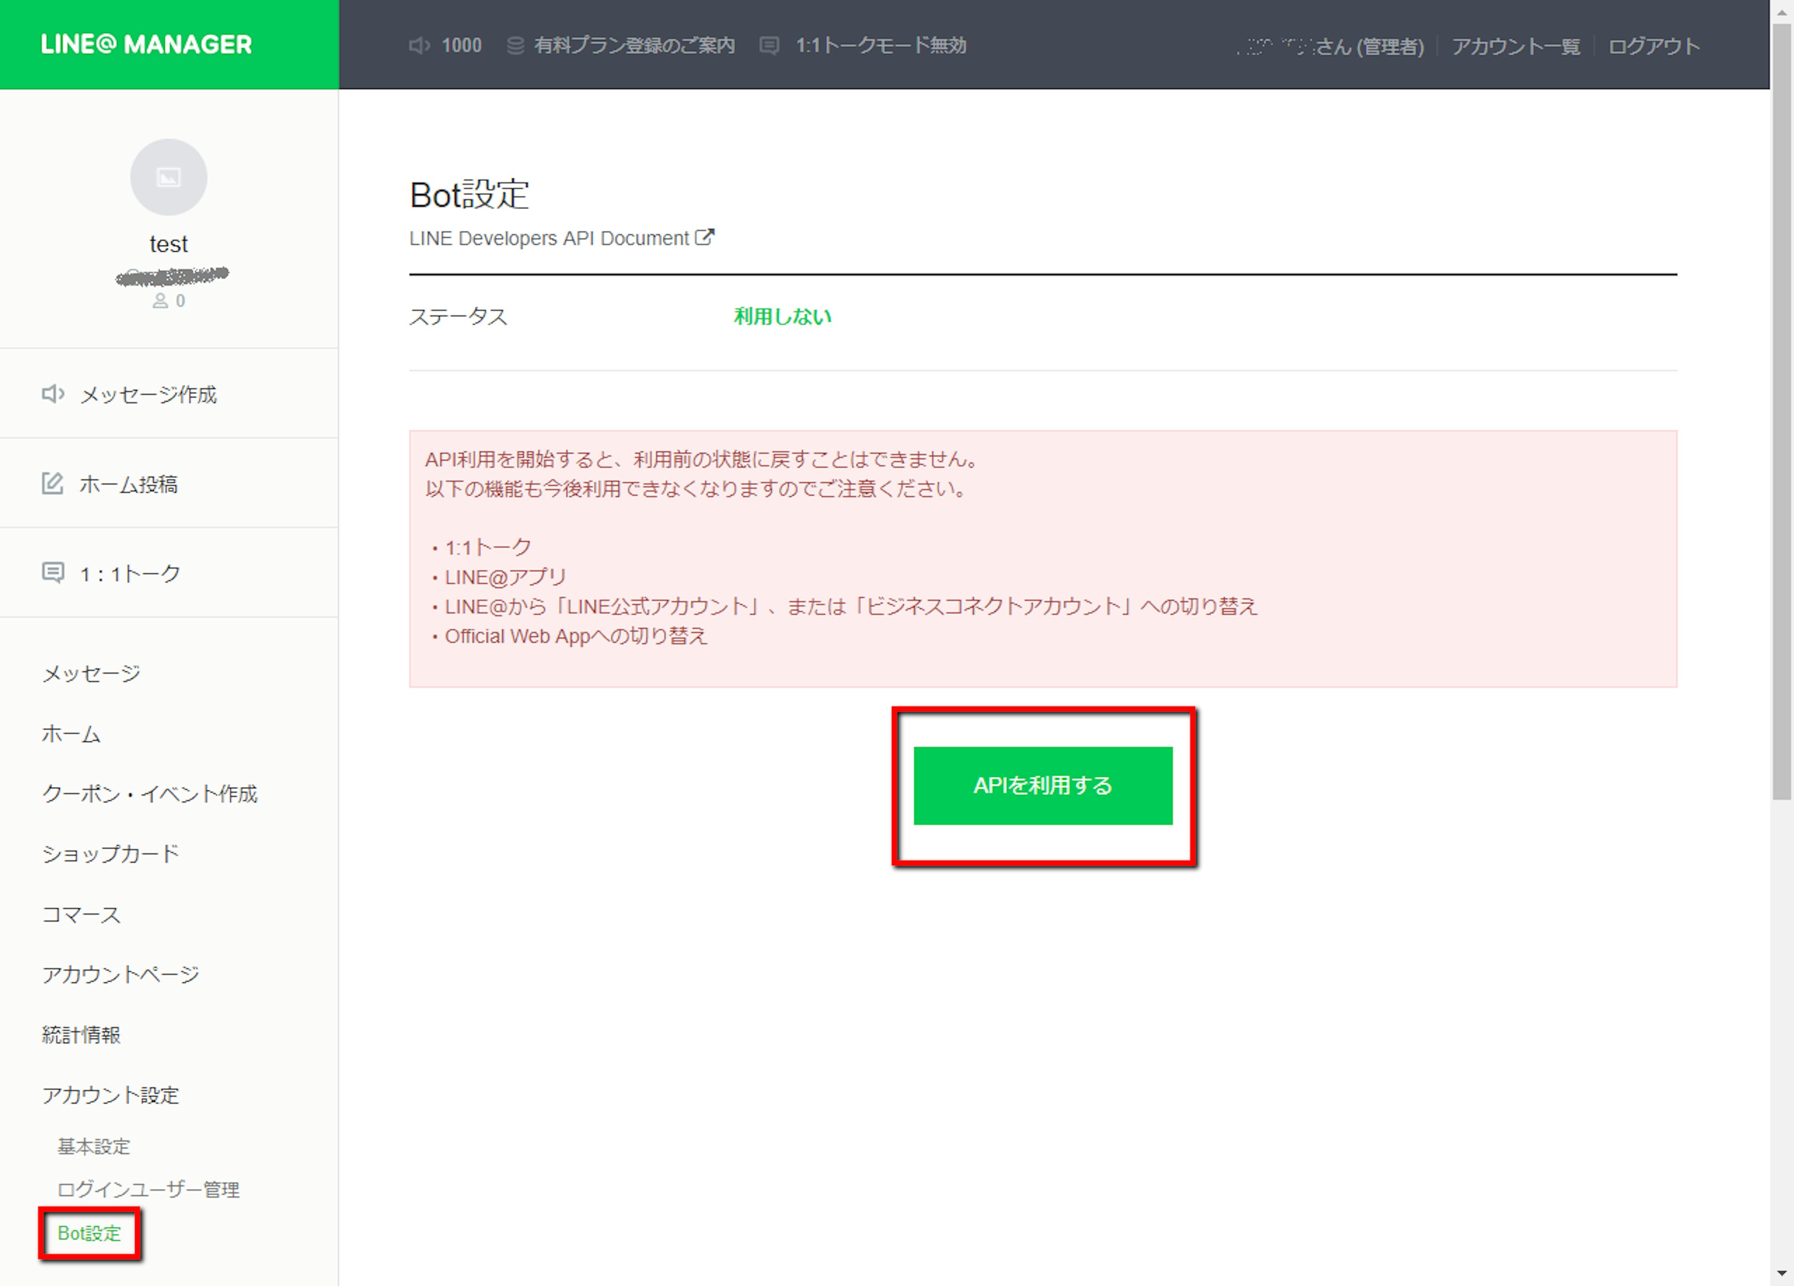Open アカウント一覧 from the top bar

coord(1516,46)
